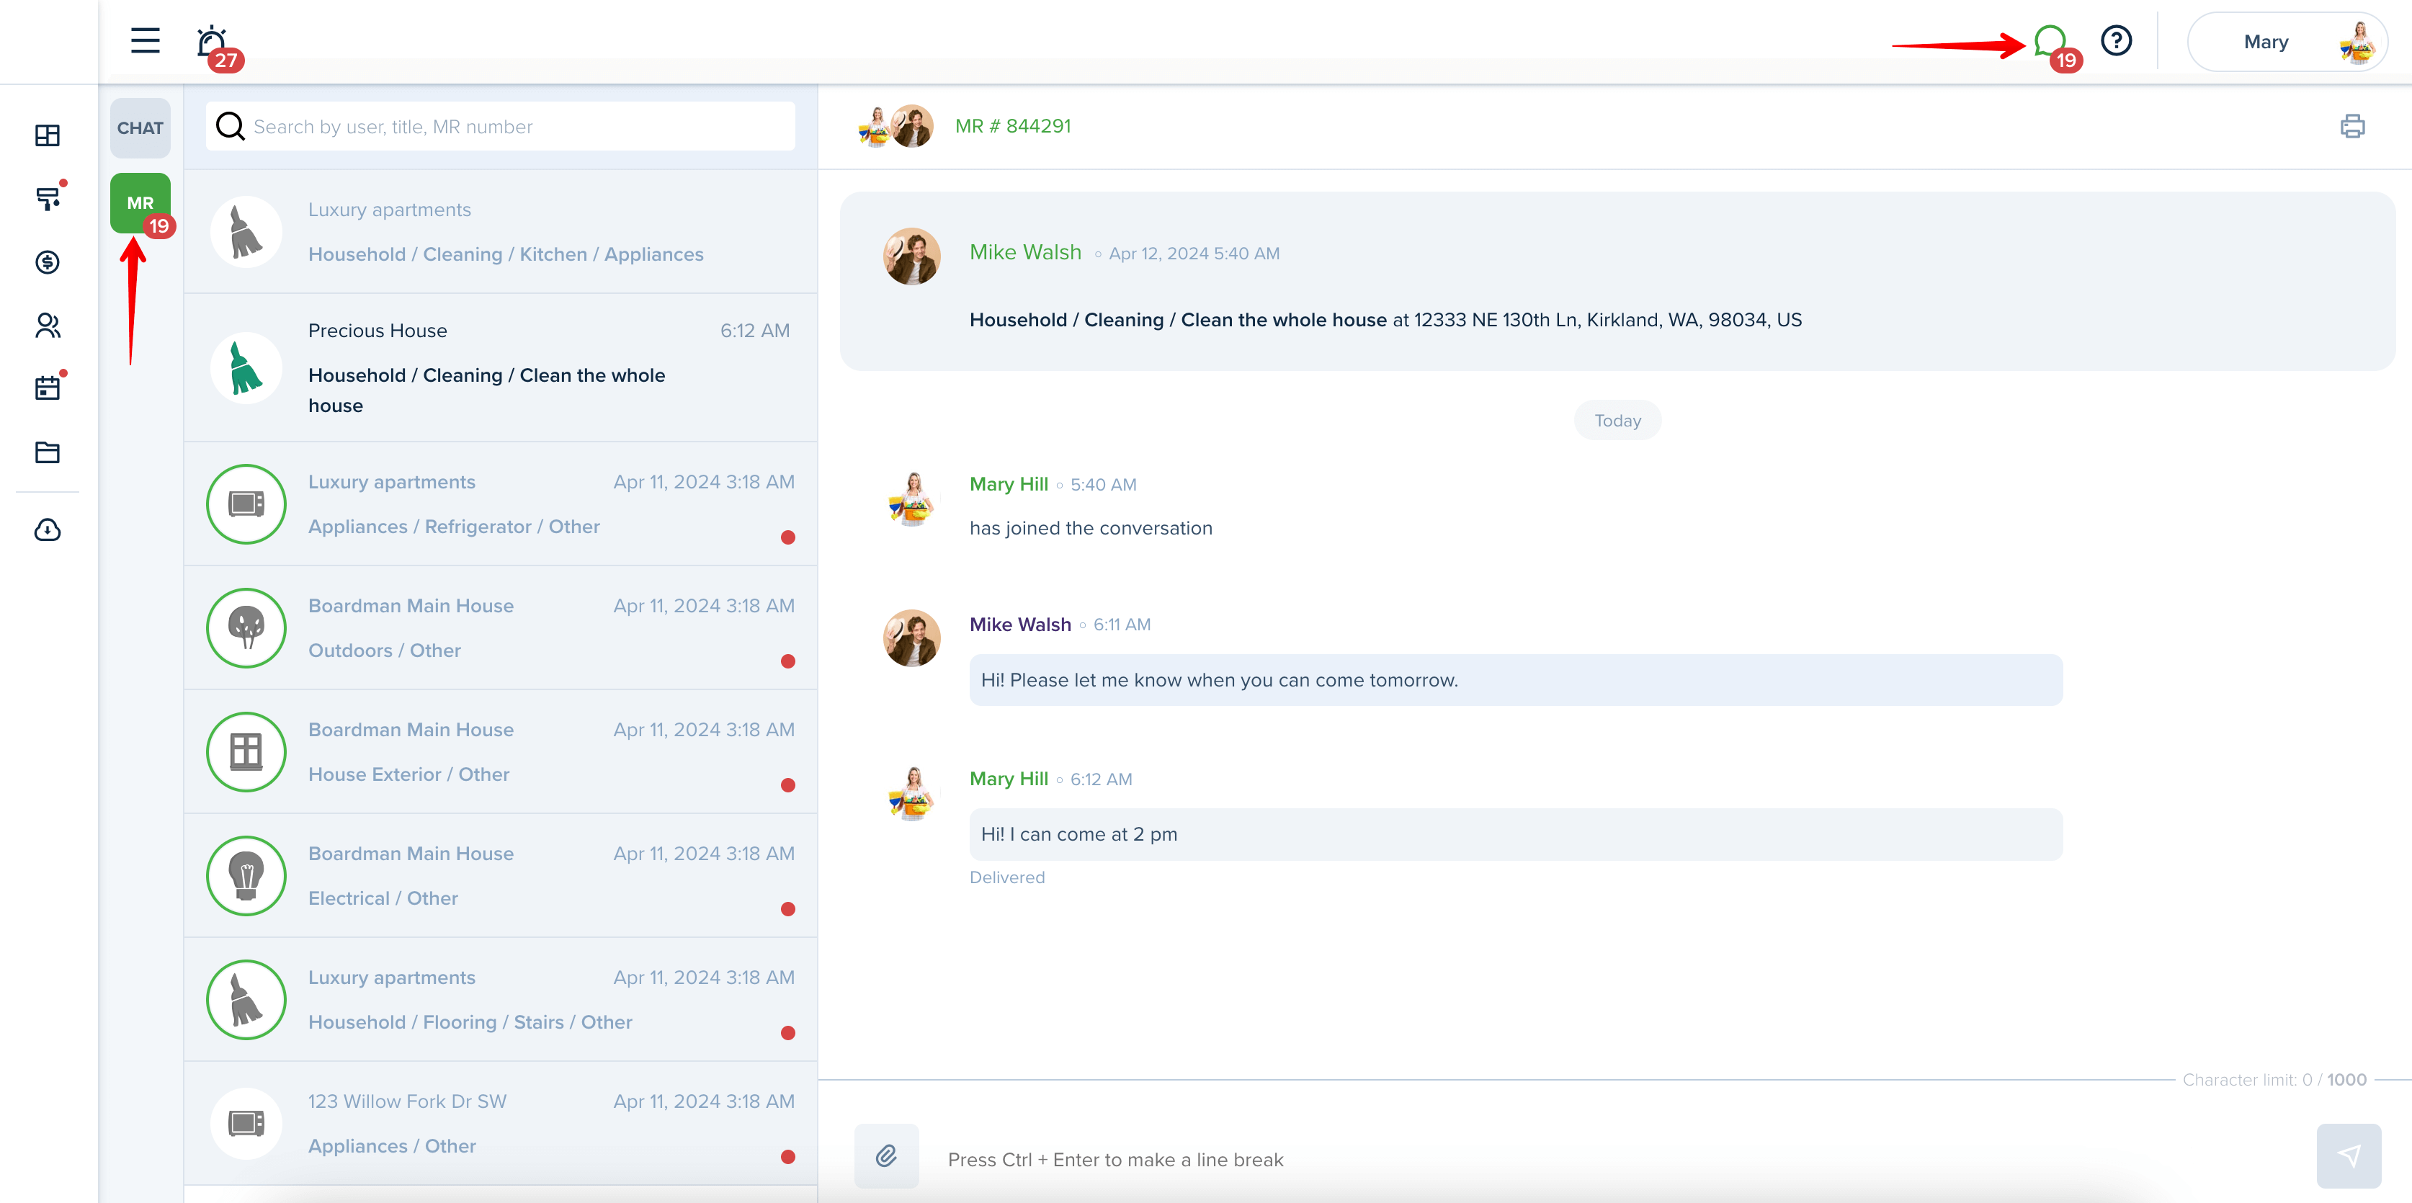Screen dimensions: 2412x1203
Task: Open the dollar payments icon in sidebar
Action: (48, 262)
